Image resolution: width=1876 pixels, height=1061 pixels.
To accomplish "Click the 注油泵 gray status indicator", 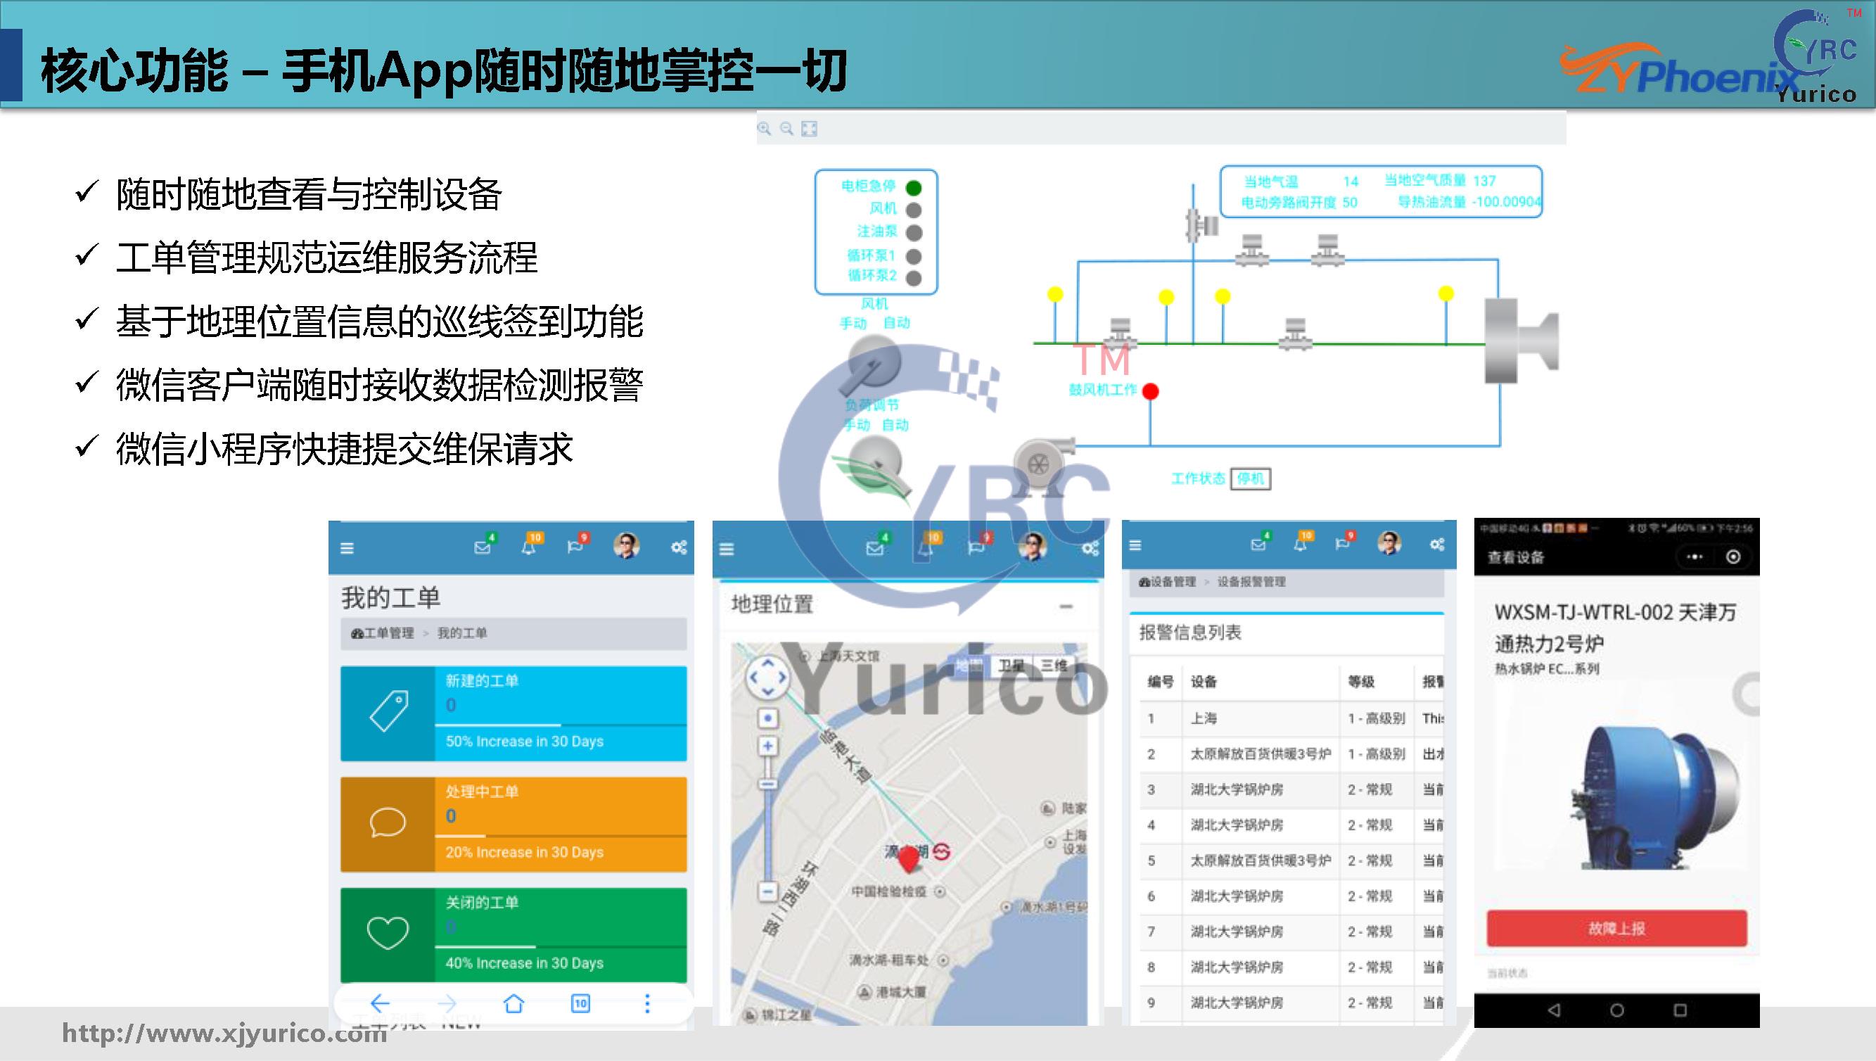I will 914,232.
